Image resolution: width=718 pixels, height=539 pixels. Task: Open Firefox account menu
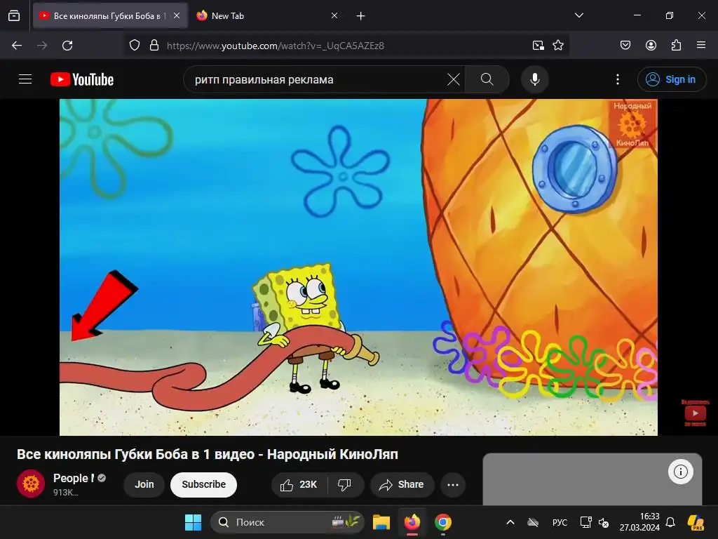pyautogui.click(x=651, y=46)
